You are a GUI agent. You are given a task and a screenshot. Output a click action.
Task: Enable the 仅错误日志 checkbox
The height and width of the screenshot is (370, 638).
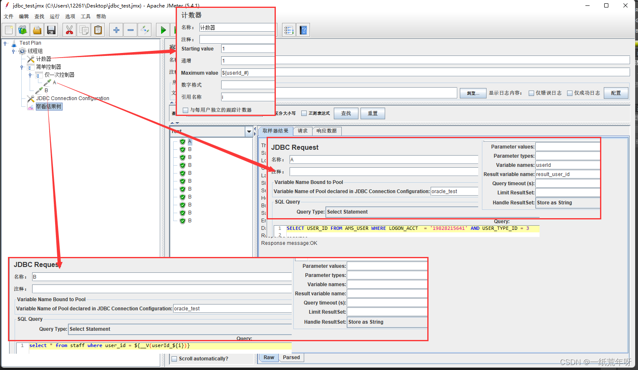[531, 93]
